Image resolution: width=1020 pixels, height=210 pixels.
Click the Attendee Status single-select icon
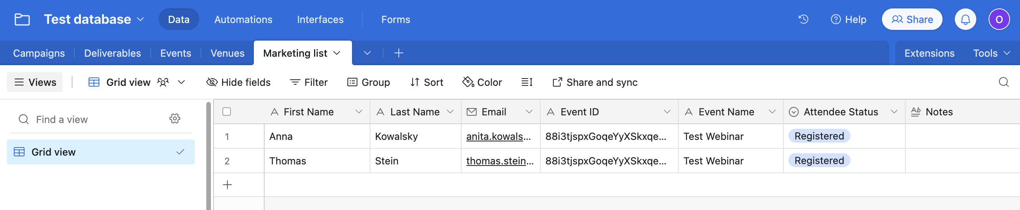click(x=793, y=112)
